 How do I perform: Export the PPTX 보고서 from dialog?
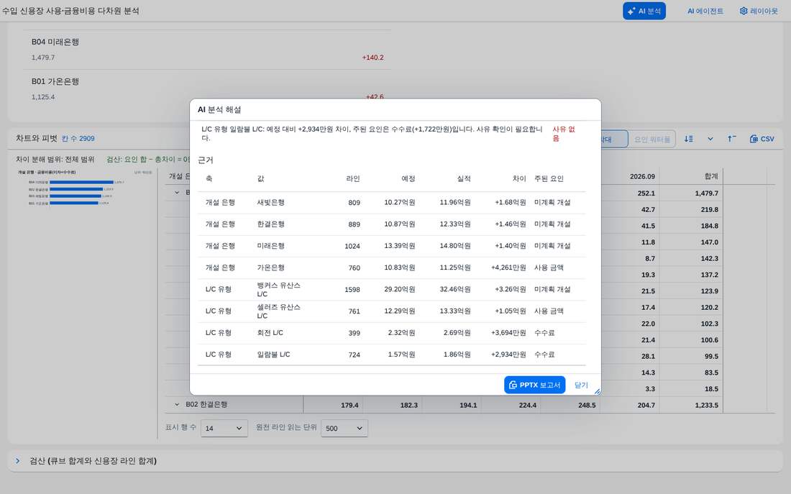534,385
